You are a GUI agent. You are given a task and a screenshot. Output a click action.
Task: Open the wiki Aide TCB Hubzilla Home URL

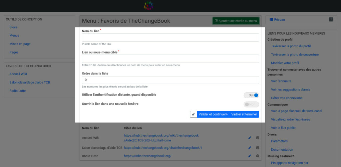(x=161, y=138)
